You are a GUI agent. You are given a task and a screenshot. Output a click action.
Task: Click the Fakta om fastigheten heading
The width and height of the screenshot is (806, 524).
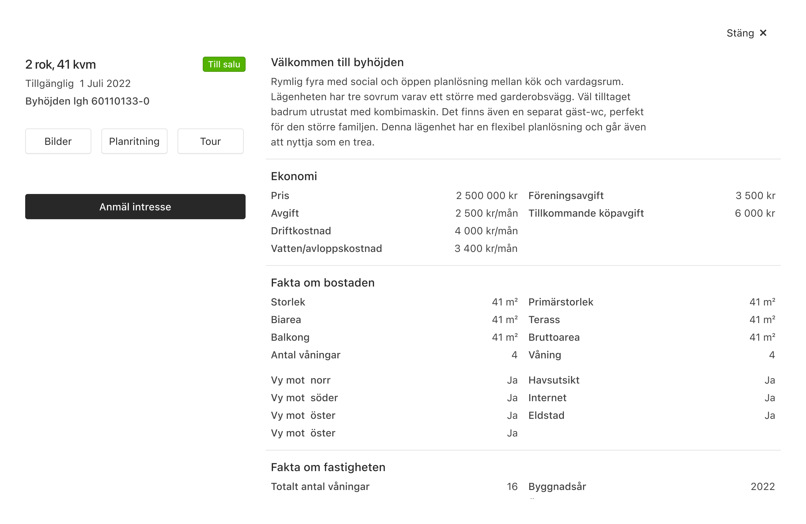(328, 467)
